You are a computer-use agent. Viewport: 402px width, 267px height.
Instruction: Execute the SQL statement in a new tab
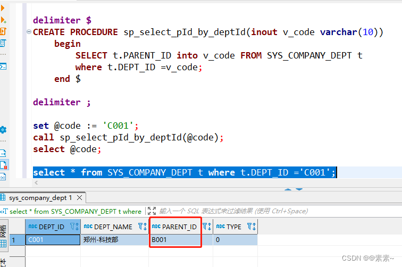click(3, 20)
